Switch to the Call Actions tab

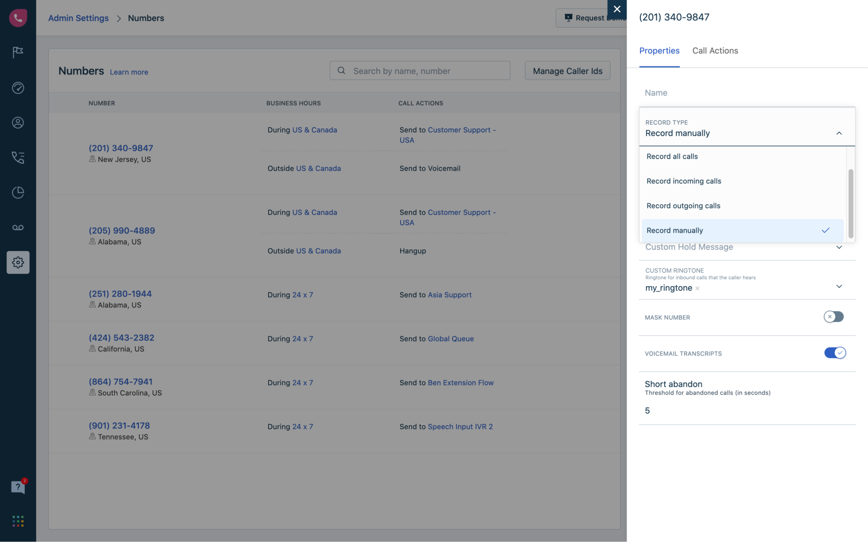tap(715, 51)
